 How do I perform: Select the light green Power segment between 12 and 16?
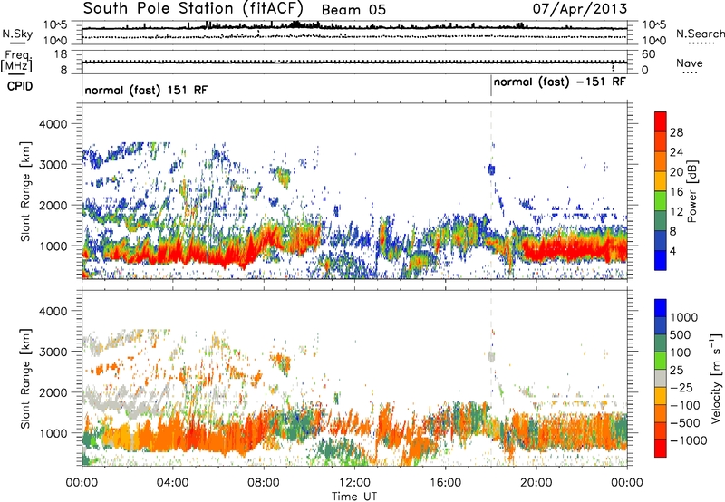pos(661,201)
